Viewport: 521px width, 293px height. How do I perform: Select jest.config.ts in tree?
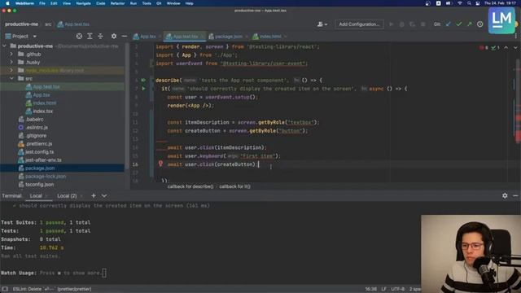click(x=40, y=152)
